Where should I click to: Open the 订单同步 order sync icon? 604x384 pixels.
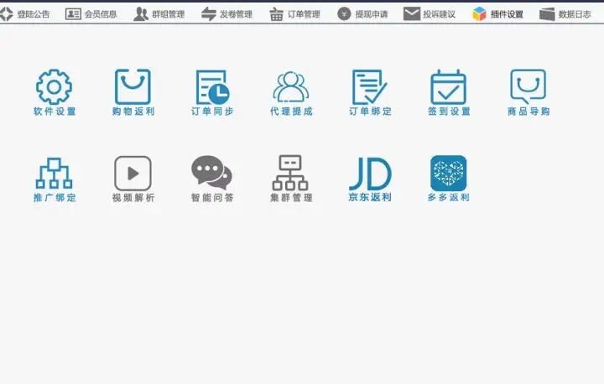click(212, 87)
